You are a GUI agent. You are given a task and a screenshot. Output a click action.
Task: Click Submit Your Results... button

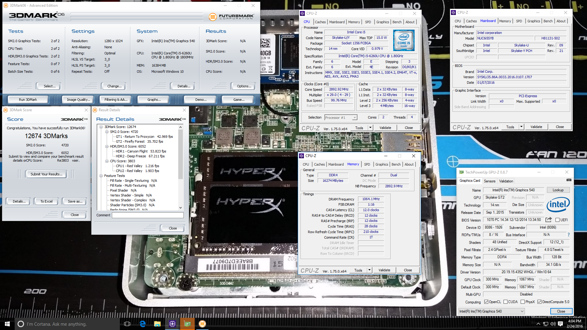[x=46, y=174]
